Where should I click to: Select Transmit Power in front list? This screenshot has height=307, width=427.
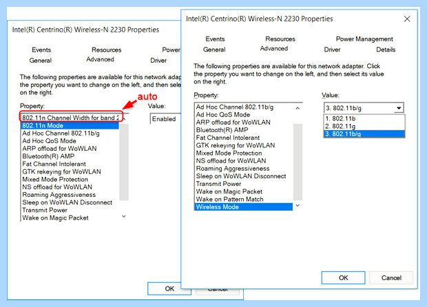(x=244, y=184)
